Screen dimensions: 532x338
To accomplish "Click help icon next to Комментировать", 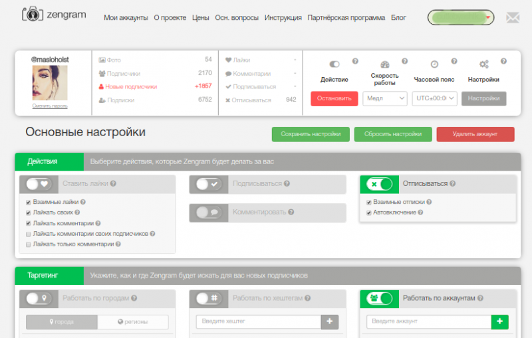I will pyautogui.click(x=291, y=212).
